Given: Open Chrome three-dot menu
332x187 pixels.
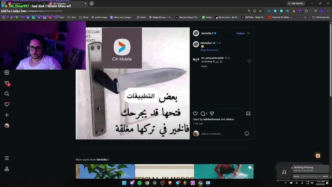Looking at the screenshot, I should coord(328,11).
